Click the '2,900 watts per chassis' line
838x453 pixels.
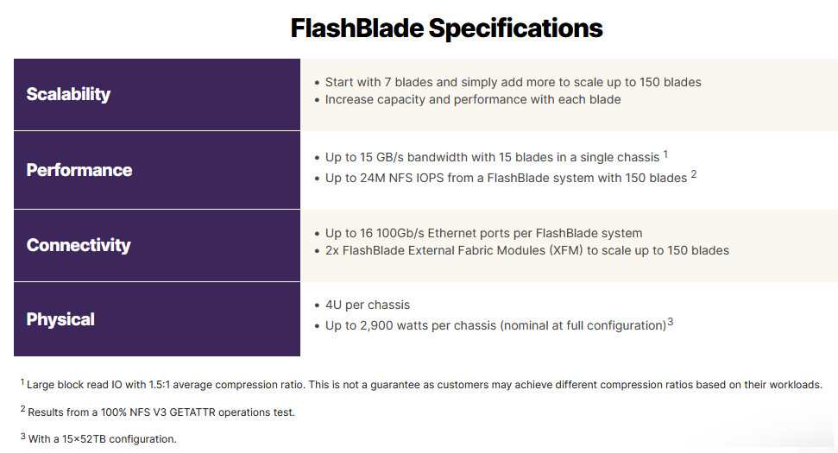pos(495,325)
